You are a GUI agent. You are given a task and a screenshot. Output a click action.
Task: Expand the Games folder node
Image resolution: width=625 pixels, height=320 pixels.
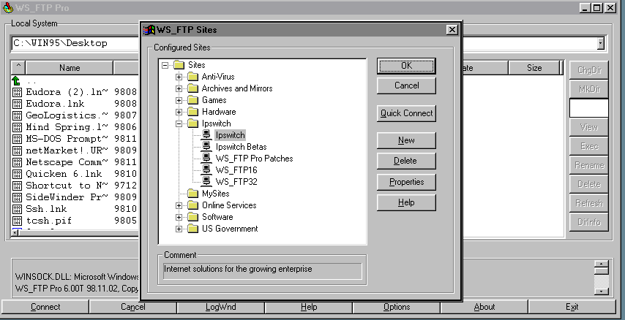(x=179, y=100)
